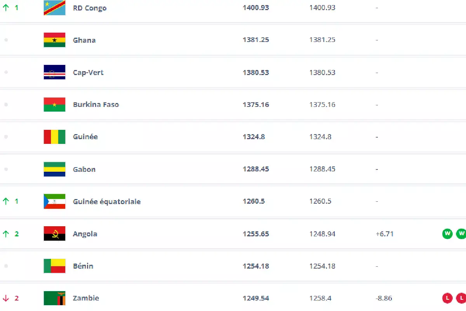Click Angola's +6.71 points change value

[384, 234]
